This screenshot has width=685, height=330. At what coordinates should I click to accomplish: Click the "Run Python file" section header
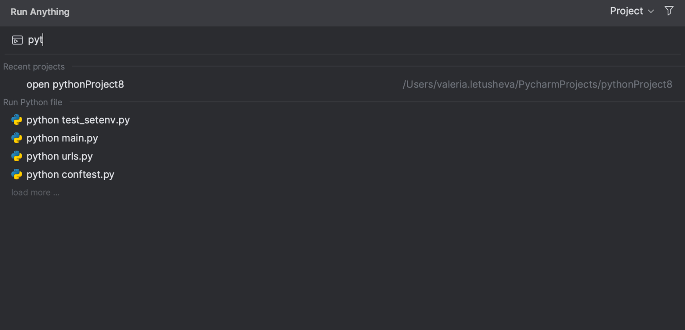[33, 102]
